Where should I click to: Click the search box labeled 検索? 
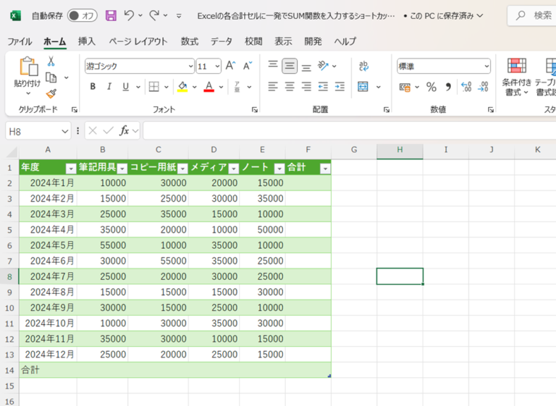[x=532, y=16]
